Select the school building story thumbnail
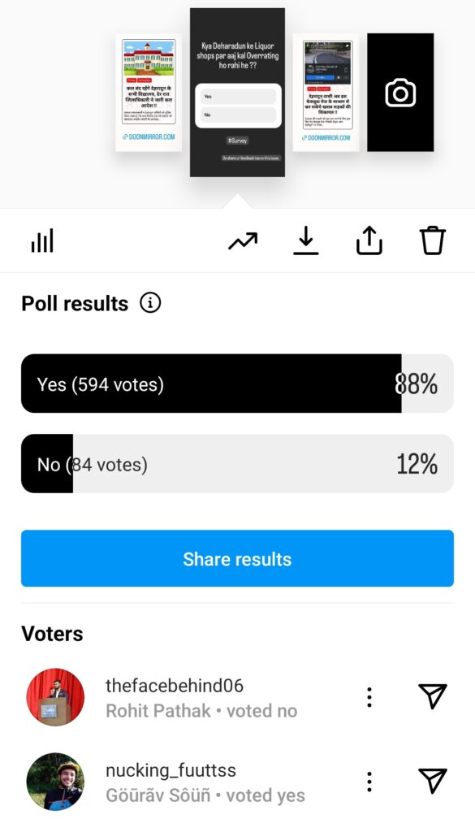Screen dimensions: 475x832 coord(149,93)
